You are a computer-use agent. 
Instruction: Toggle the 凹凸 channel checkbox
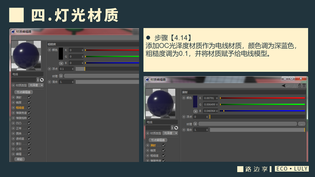pos(29,123)
